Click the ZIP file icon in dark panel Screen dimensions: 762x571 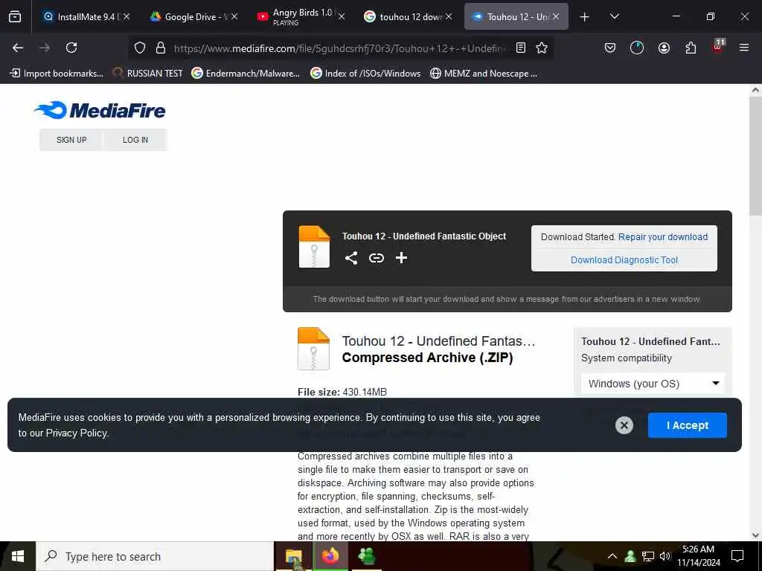click(314, 247)
